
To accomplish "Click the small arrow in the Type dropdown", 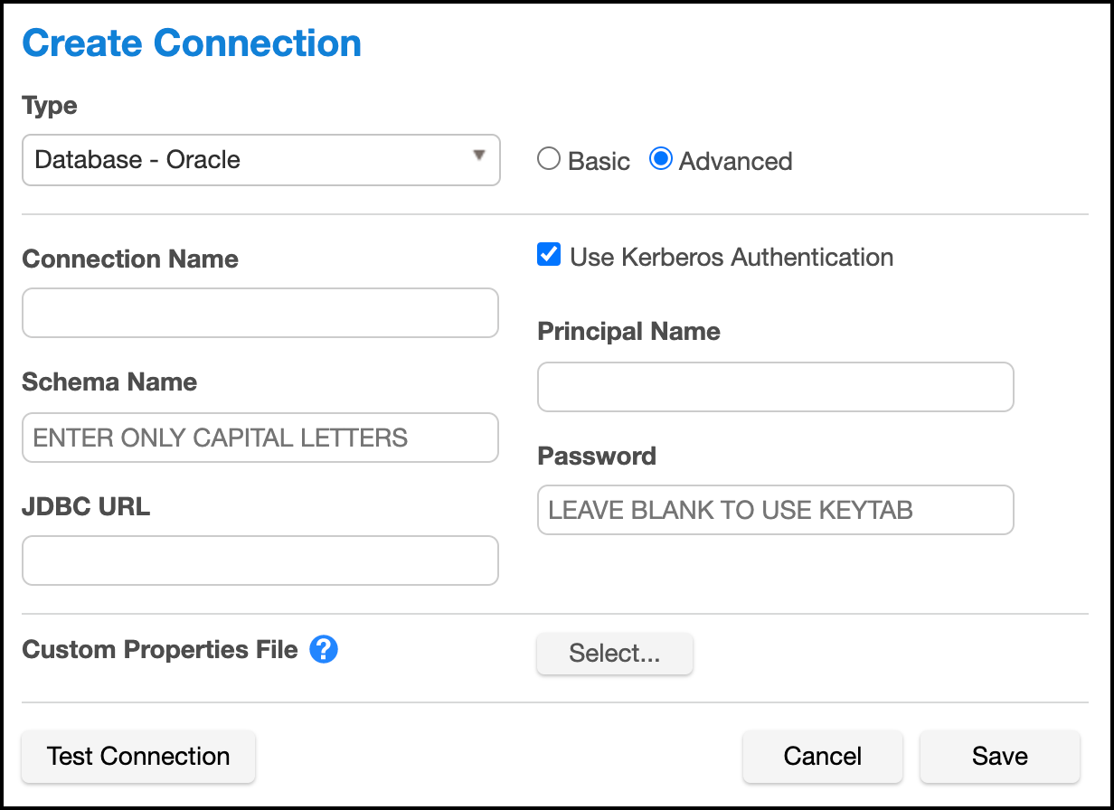I will click(479, 156).
